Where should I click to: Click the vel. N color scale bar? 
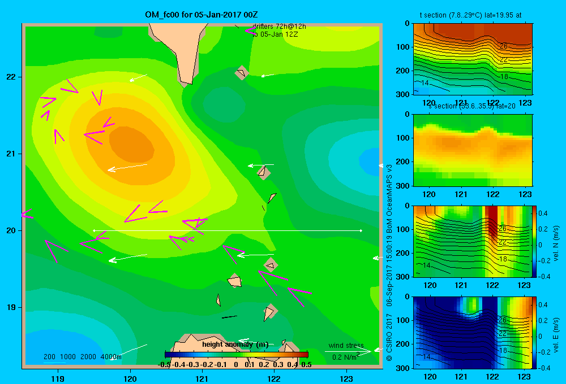tap(535, 241)
